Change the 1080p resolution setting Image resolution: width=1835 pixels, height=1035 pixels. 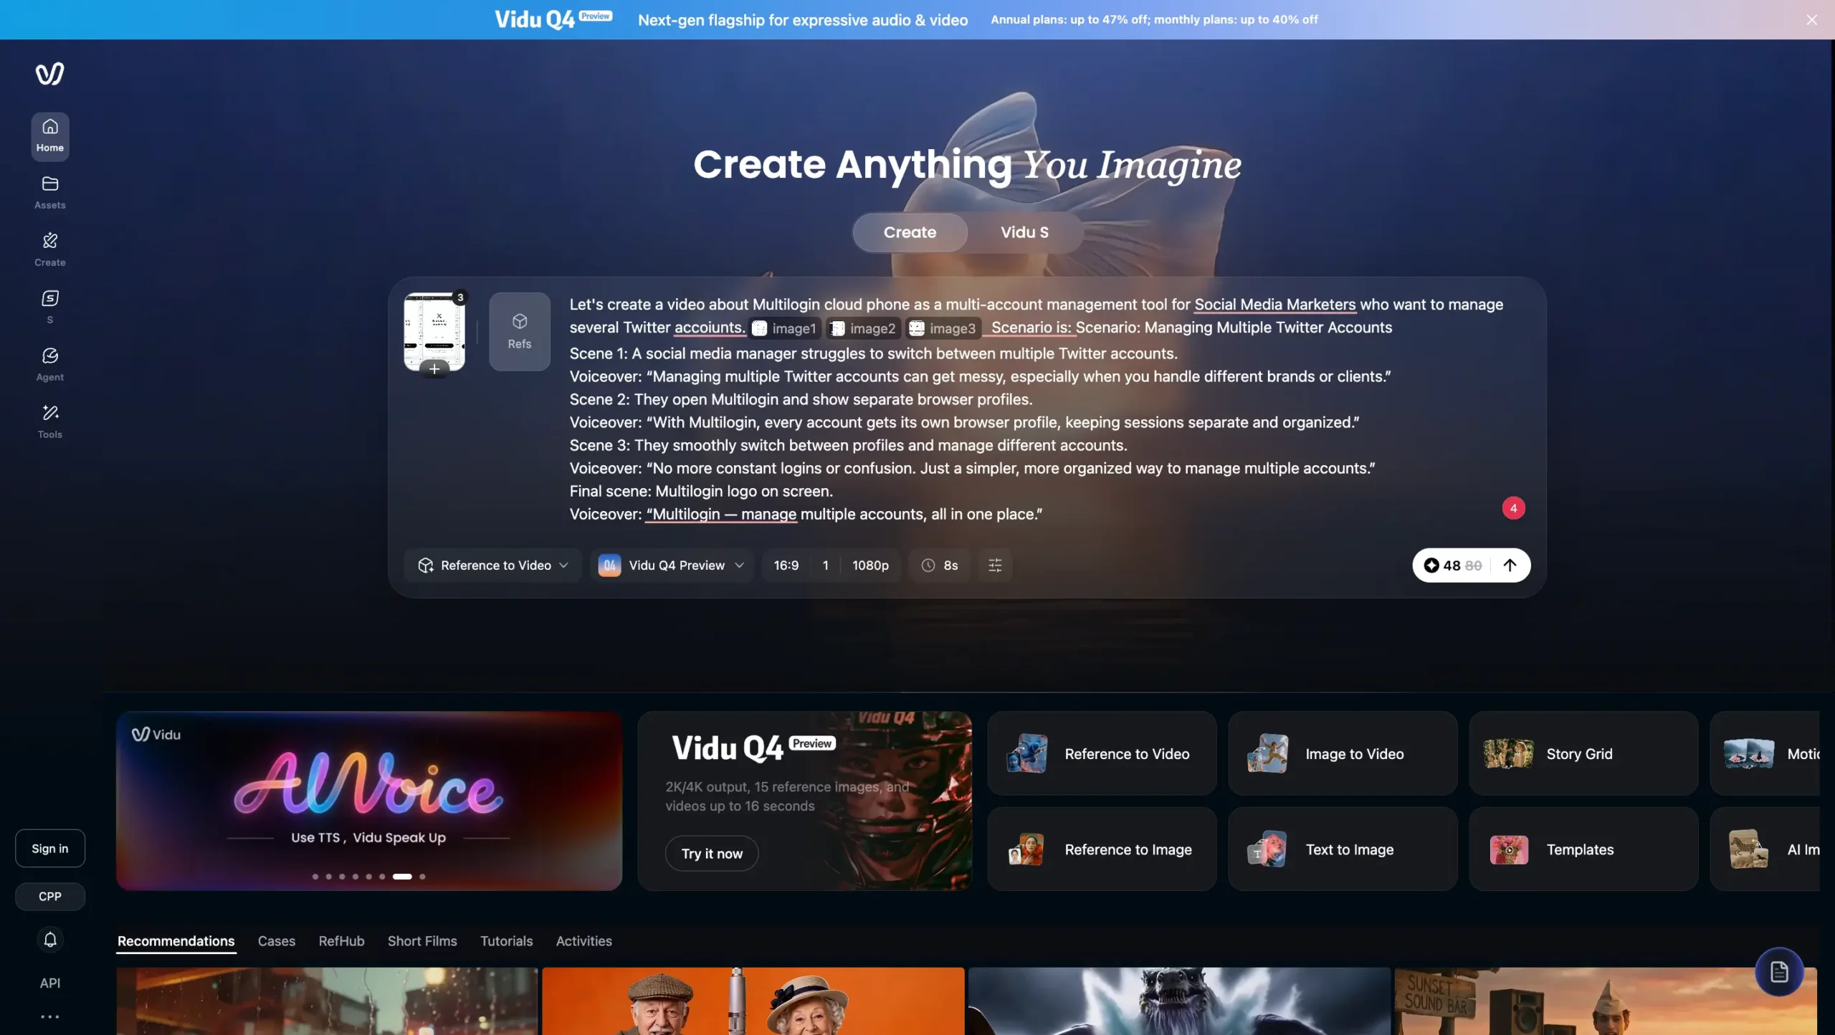click(870, 566)
